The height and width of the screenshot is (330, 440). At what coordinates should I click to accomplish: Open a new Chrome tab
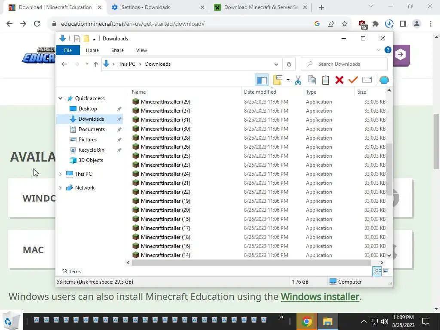[321, 8]
